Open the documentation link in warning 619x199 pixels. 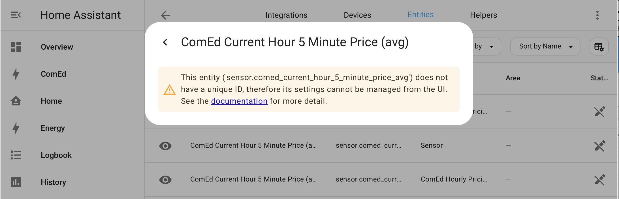239,101
